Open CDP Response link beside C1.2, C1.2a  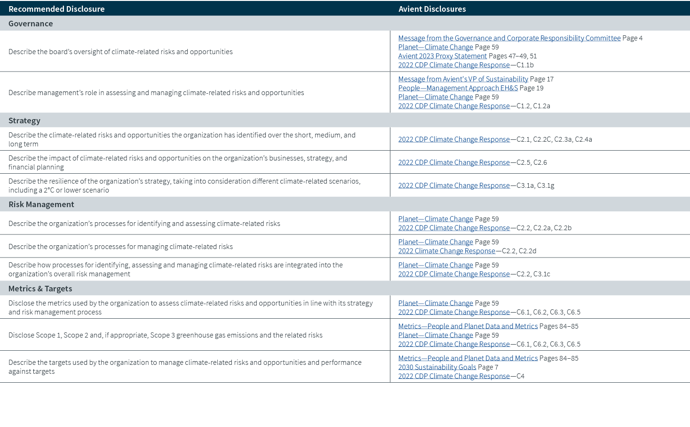click(453, 106)
